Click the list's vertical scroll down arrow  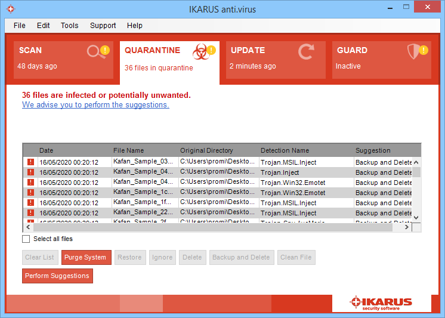coord(416,218)
